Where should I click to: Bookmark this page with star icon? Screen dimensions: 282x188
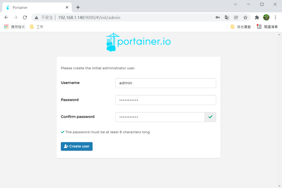click(245, 18)
